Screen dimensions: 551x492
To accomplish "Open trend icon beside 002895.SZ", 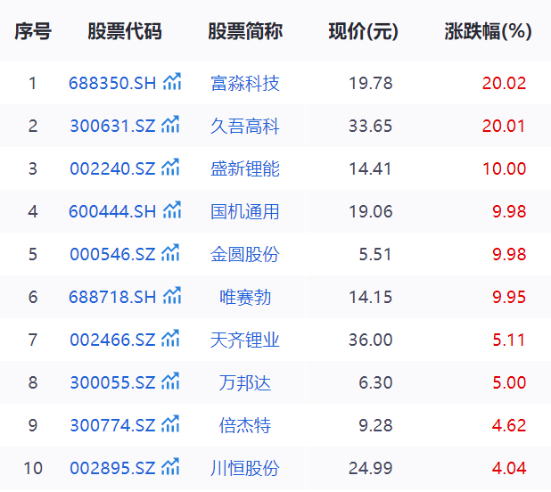I will (x=171, y=468).
